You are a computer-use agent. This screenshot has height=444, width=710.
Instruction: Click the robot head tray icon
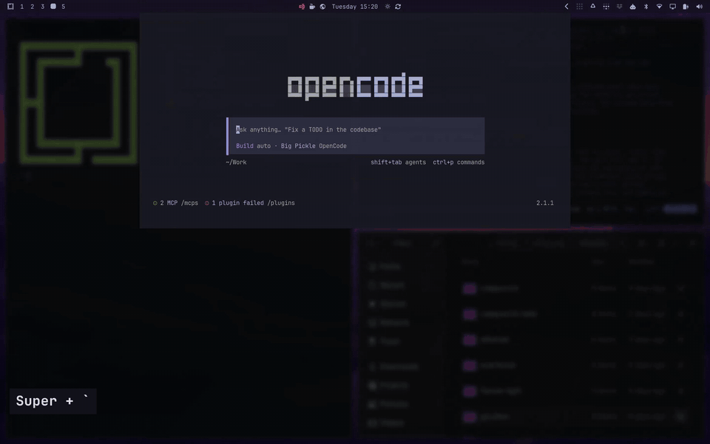coord(632,7)
